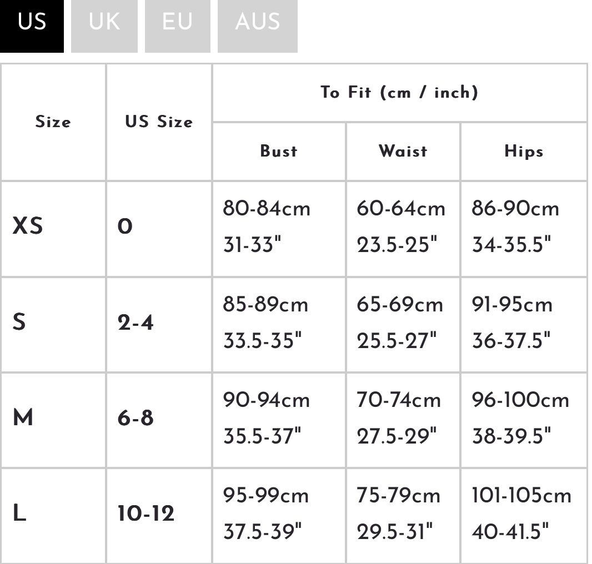Select the S size row label
This screenshot has width=592, height=564.
tap(19, 322)
